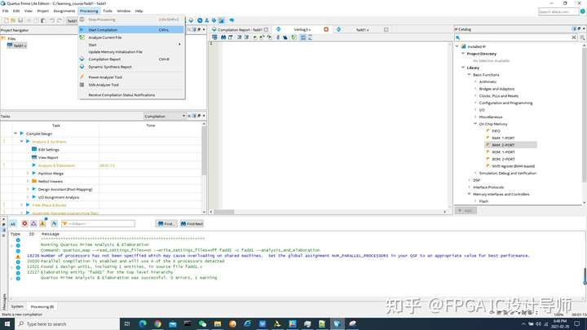Open Microsoft Edge from taskbar
Image resolution: width=587 pixels, height=330 pixels.
coord(143,324)
